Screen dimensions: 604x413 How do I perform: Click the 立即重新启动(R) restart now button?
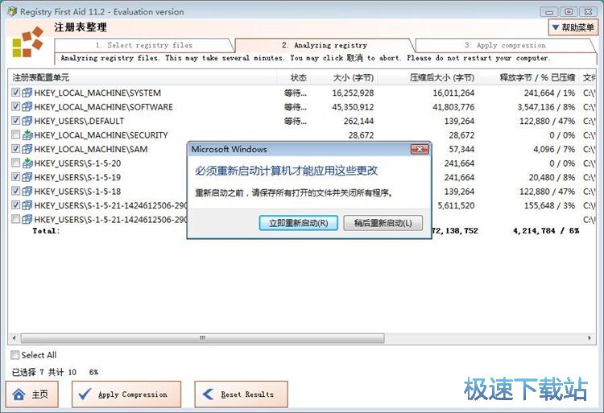click(298, 223)
